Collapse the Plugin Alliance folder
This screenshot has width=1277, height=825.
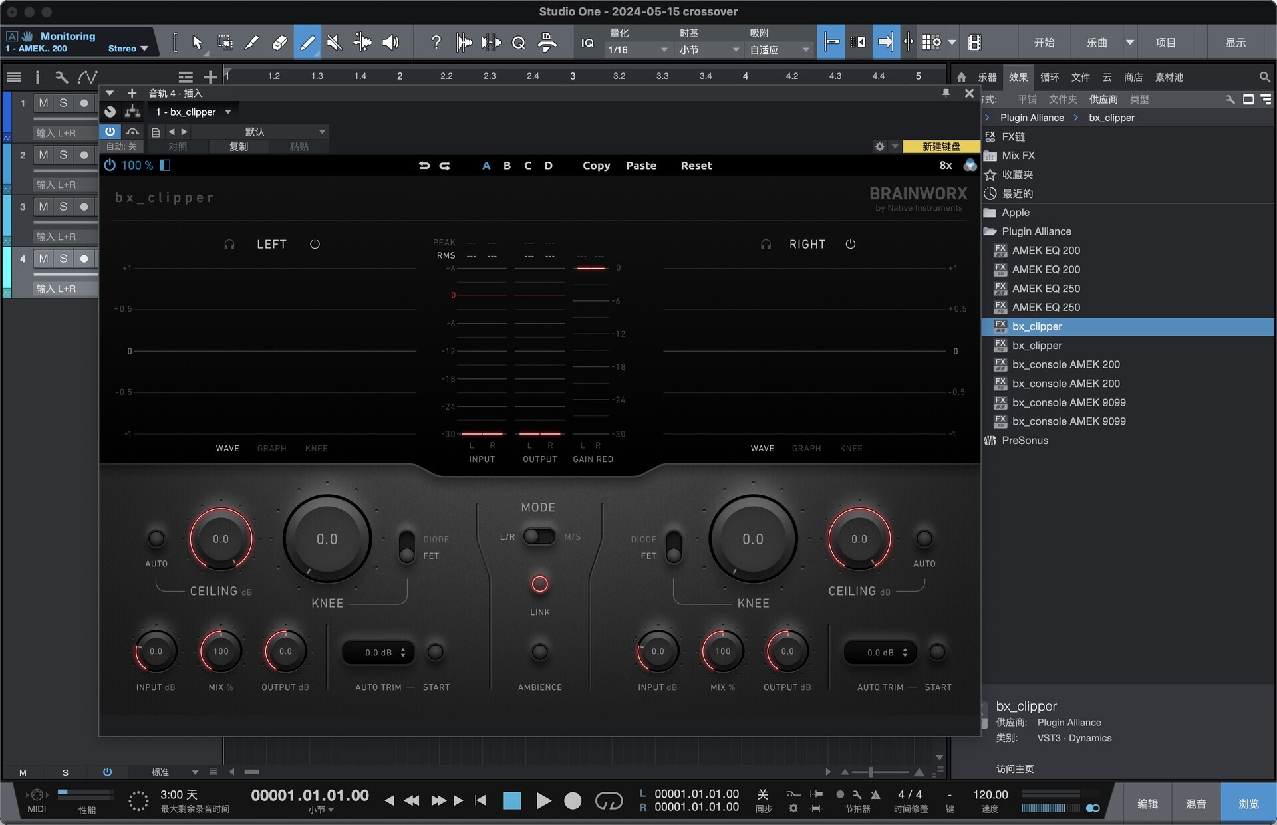pos(990,231)
